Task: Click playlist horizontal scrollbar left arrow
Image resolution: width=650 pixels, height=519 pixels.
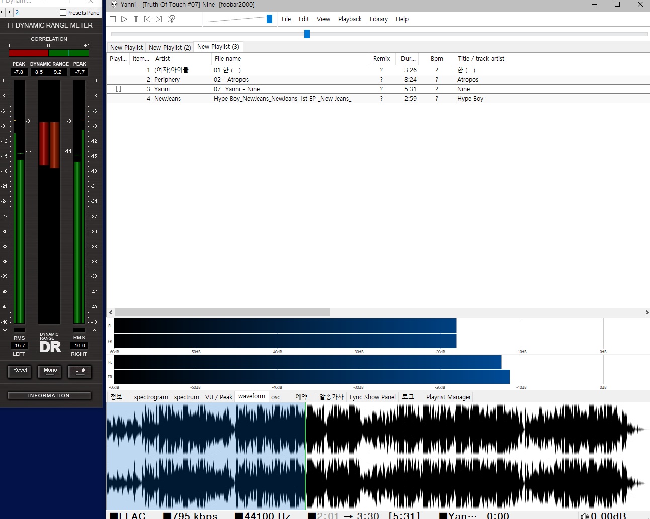Action: click(111, 313)
